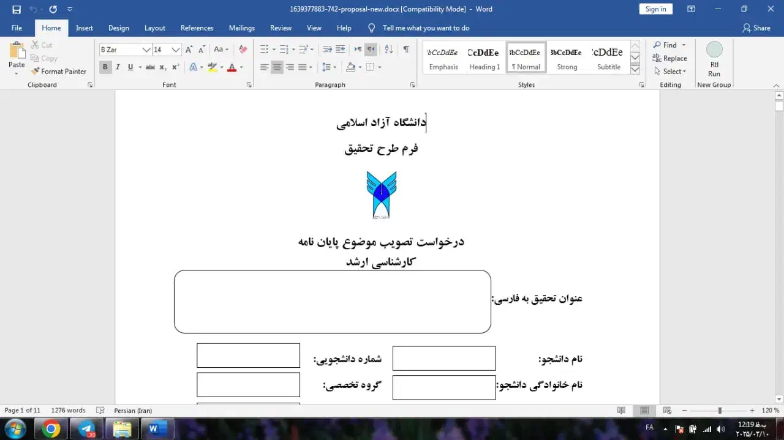Set left-to-right text direction

click(358, 50)
